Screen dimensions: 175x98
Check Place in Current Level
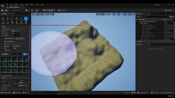coord(3,42)
